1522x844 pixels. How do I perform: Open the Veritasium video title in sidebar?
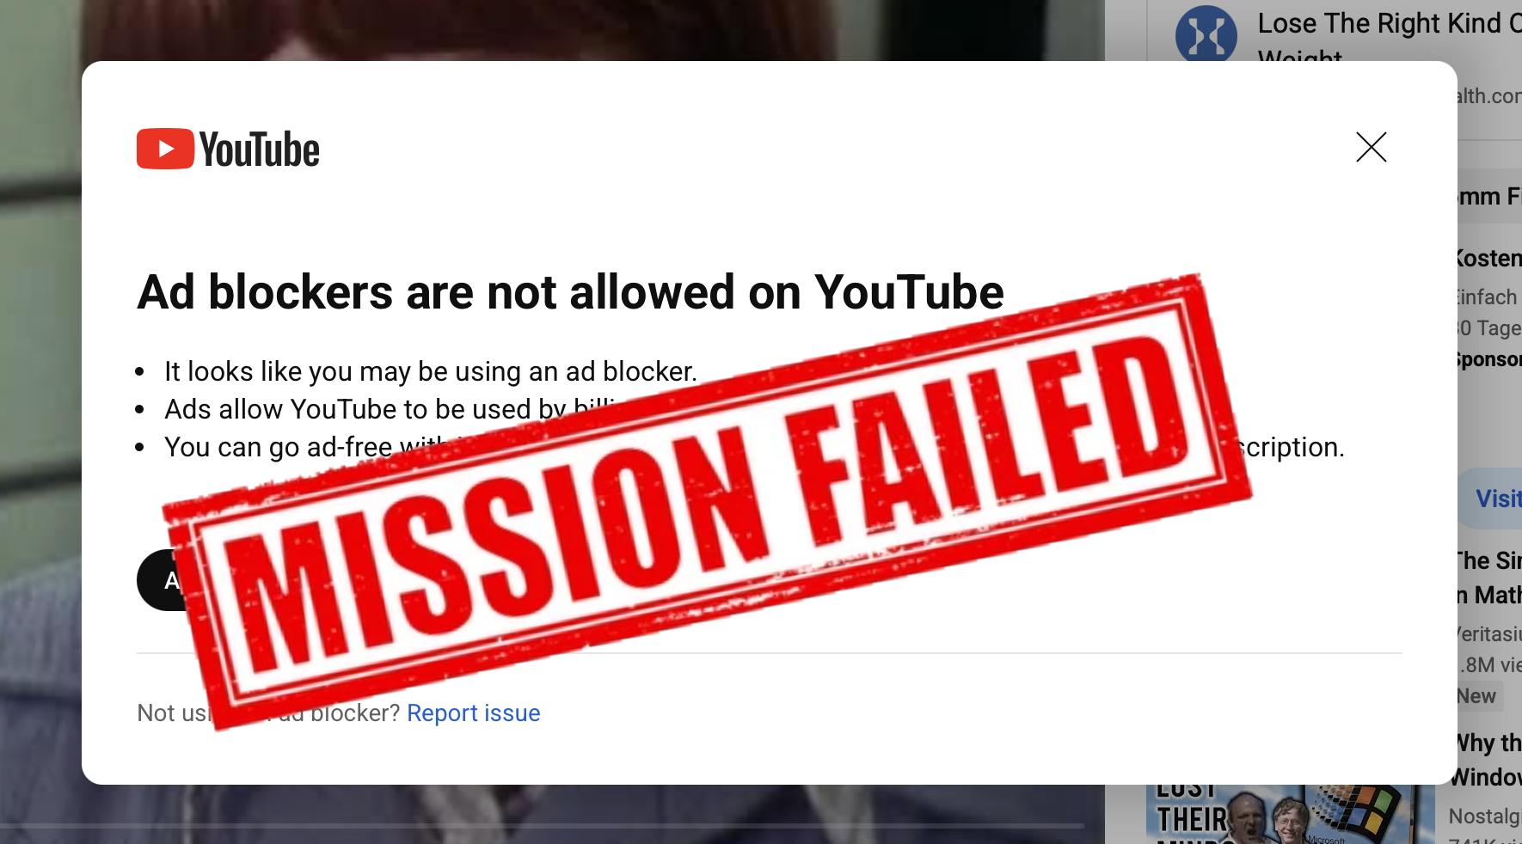tap(1488, 578)
